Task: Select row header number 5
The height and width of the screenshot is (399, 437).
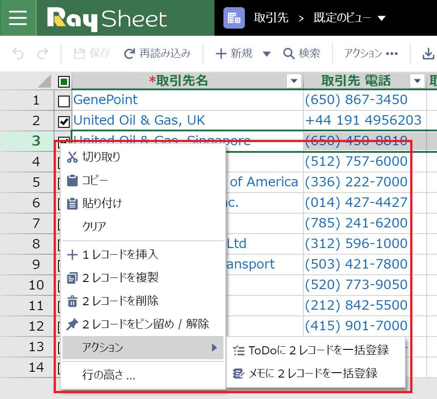Action: pyautogui.click(x=27, y=182)
